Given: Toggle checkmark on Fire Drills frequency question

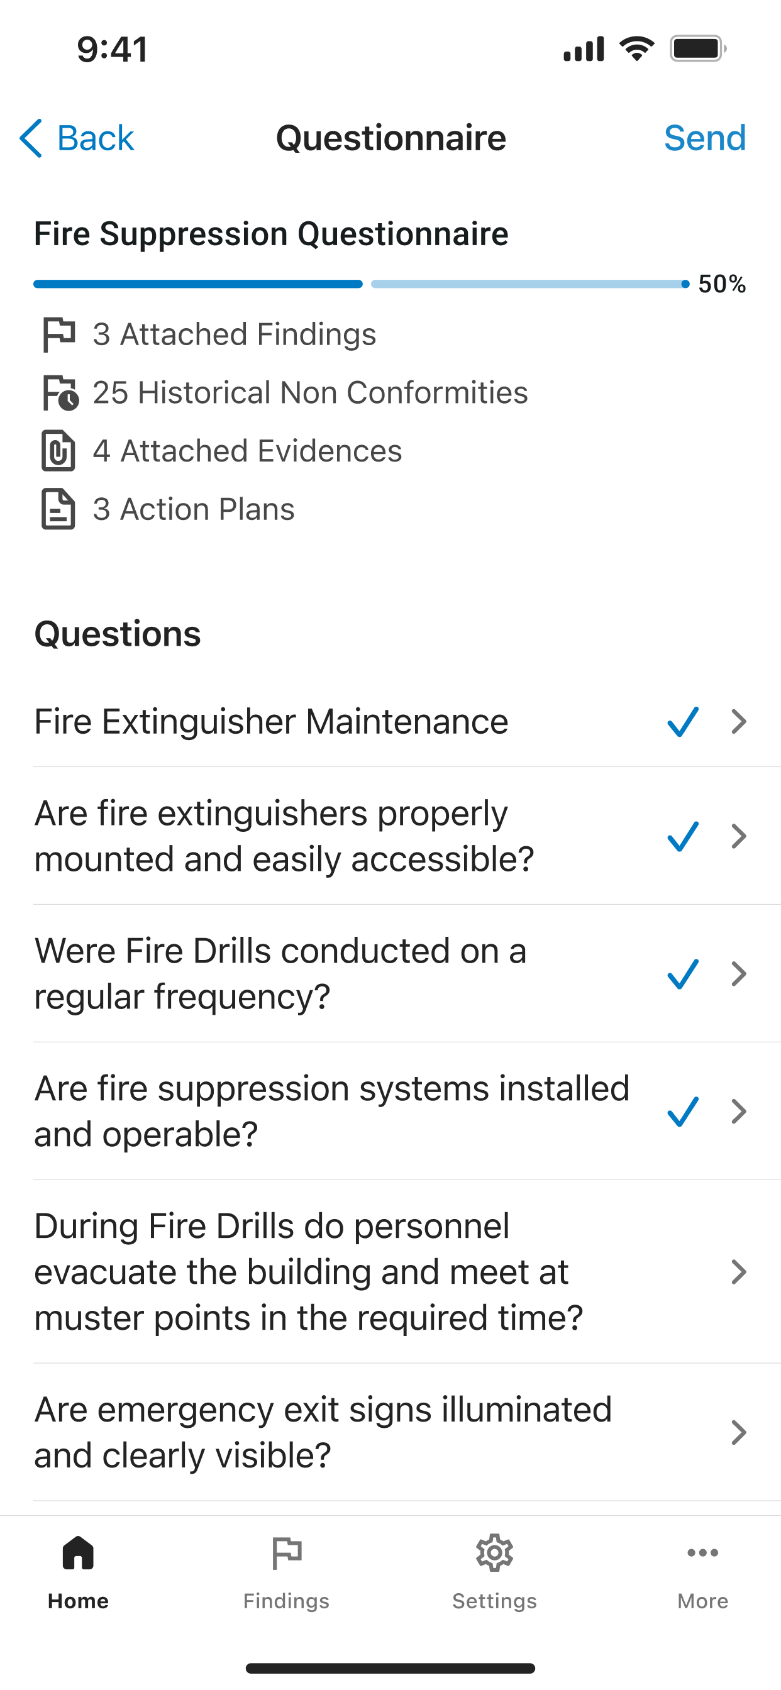Looking at the screenshot, I should 682,975.
